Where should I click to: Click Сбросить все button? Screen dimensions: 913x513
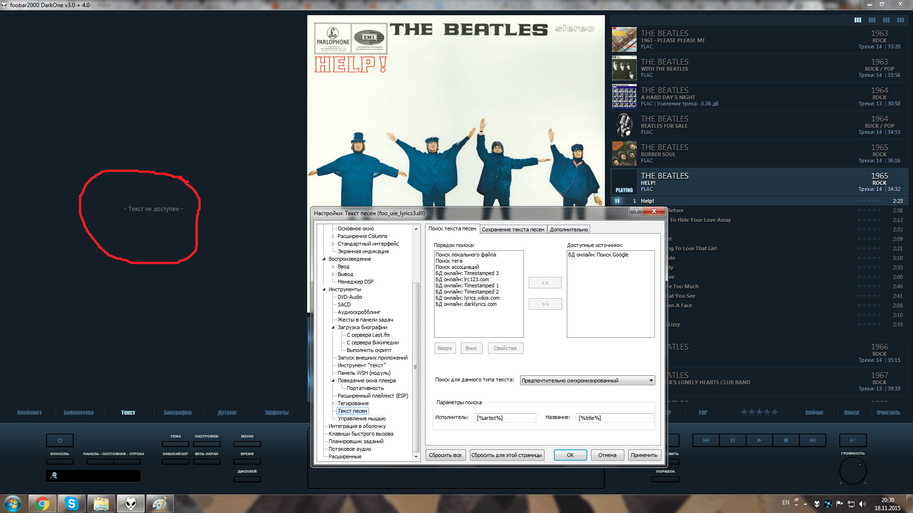tap(445, 455)
